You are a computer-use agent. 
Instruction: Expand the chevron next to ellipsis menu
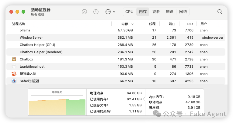click(114, 12)
